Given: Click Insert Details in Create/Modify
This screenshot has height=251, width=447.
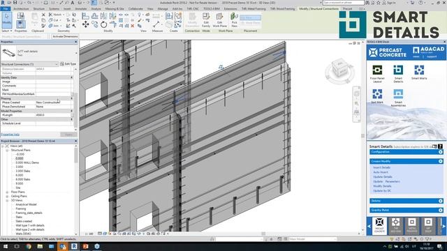Looking at the screenshot, I should tap(382, 167).
